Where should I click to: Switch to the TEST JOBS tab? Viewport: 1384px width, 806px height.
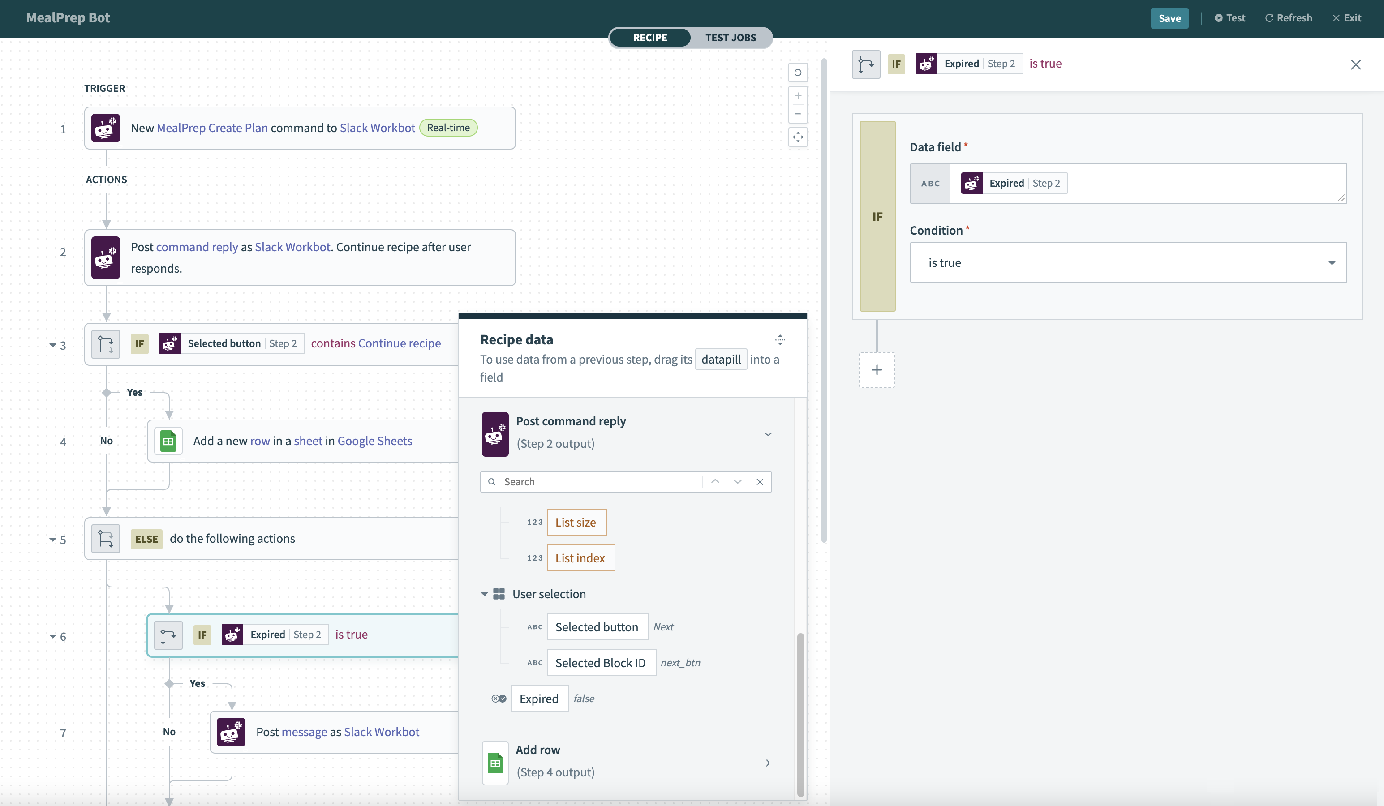[730, 37]
